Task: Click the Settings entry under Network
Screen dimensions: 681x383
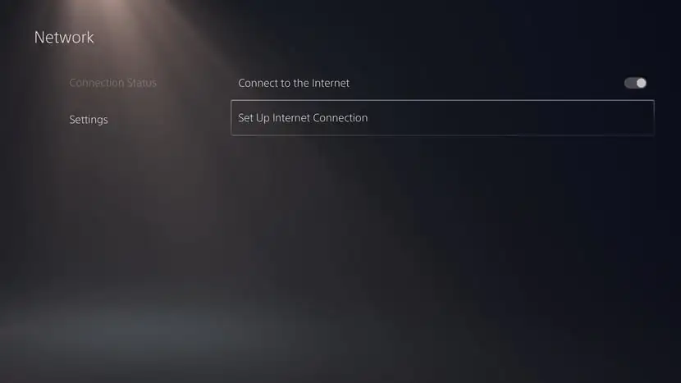Action: click(x=89, y=120)
